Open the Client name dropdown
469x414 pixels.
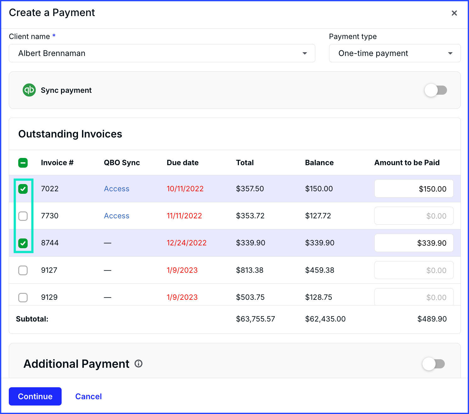(162, 53)
